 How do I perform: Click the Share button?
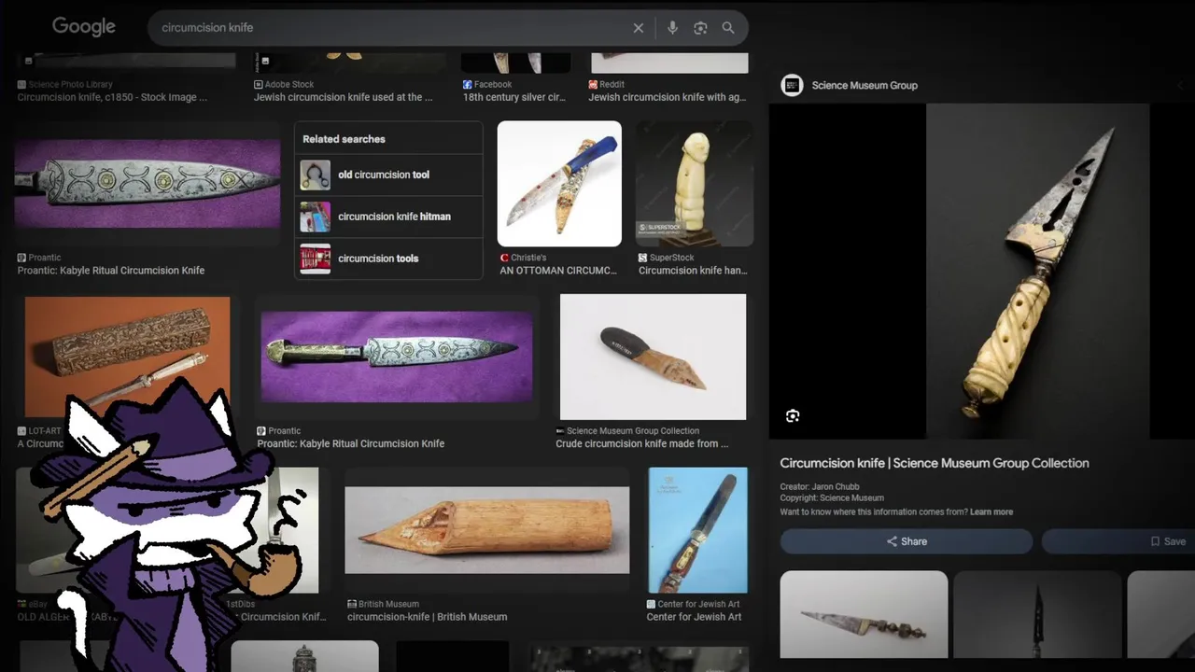[907, 541]
